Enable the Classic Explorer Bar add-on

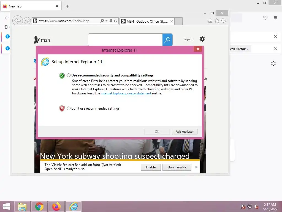(151, 167)
